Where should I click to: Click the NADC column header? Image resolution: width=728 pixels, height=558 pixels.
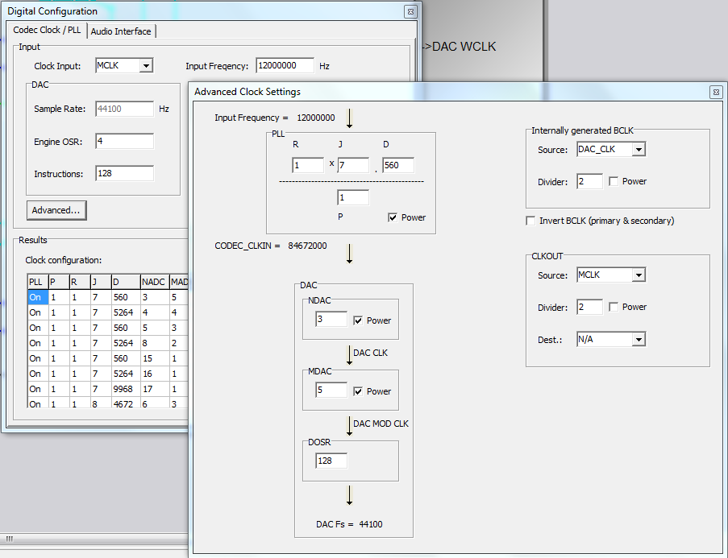pyautogui.click(x=154, y=282)
